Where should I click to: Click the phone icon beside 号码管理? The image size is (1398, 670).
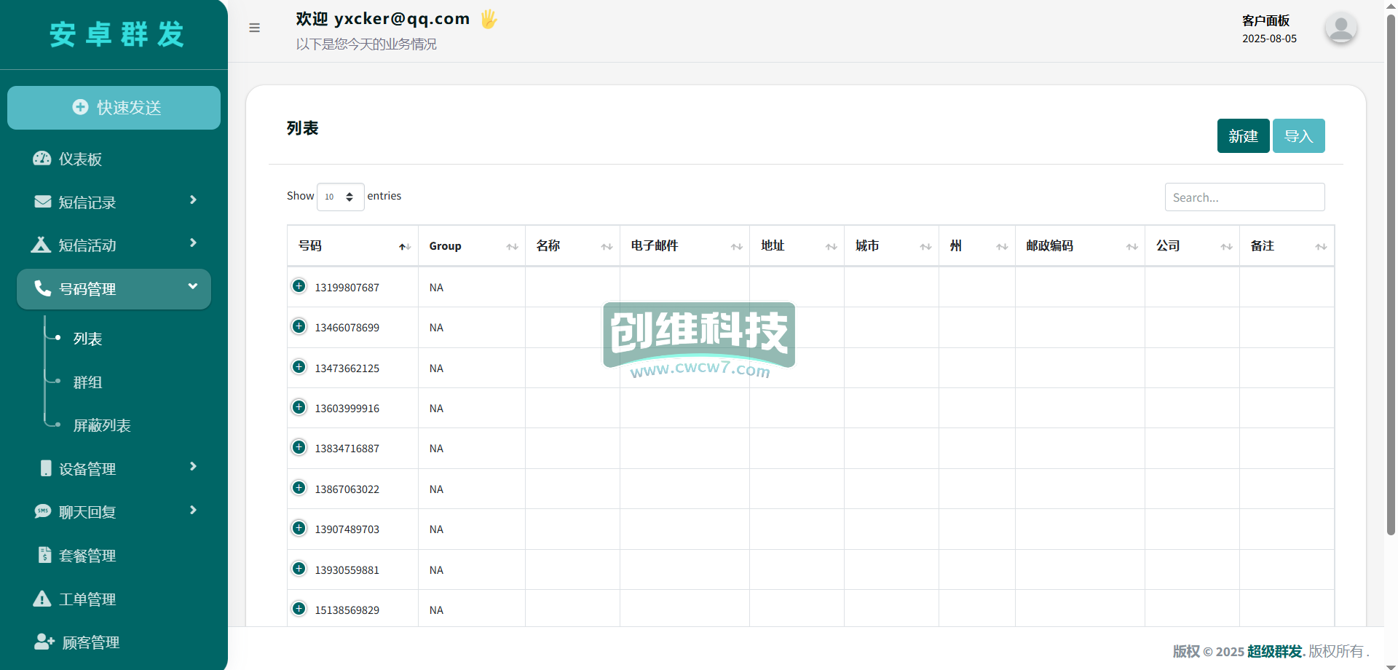click(43, 288)
